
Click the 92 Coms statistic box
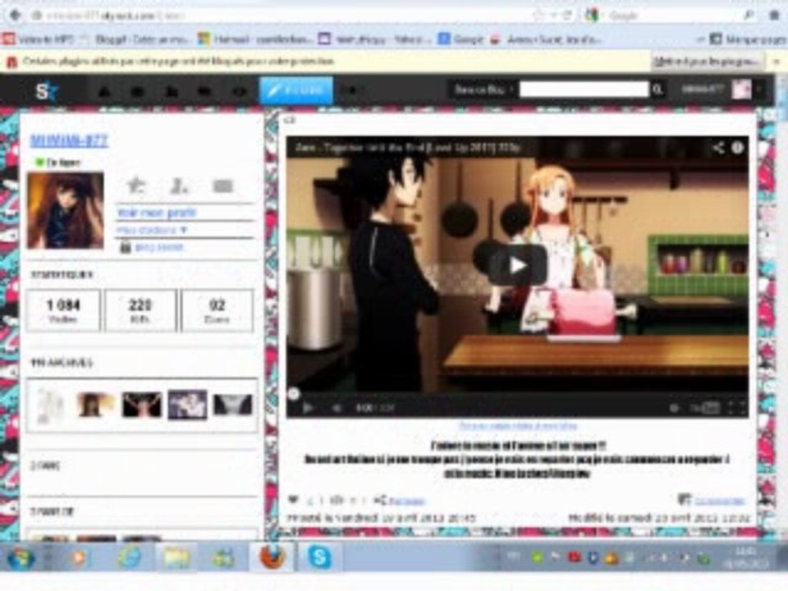point(217,310)
